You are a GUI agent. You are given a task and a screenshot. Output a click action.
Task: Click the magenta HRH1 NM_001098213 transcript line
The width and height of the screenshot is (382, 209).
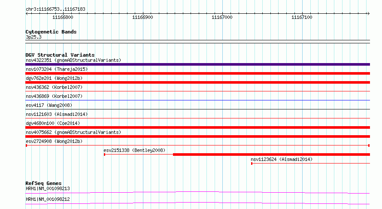[197, 192]
